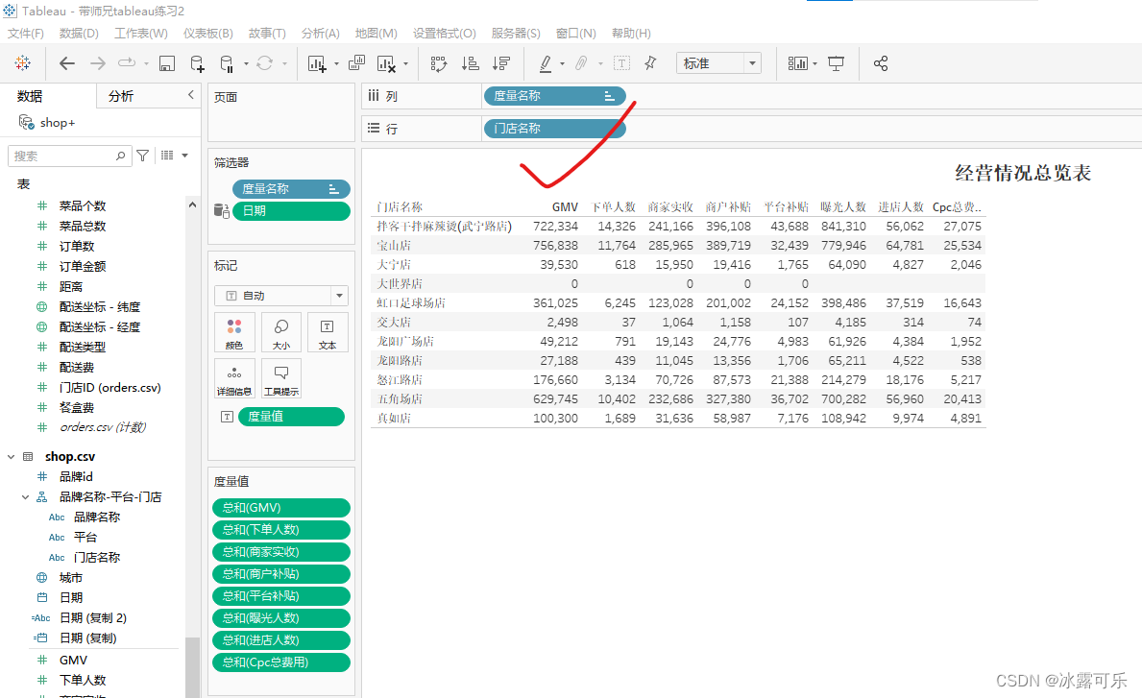Click the share workbook icon
The height and width of the screenshot is (698, 1142).
click(x=881, y=63)
